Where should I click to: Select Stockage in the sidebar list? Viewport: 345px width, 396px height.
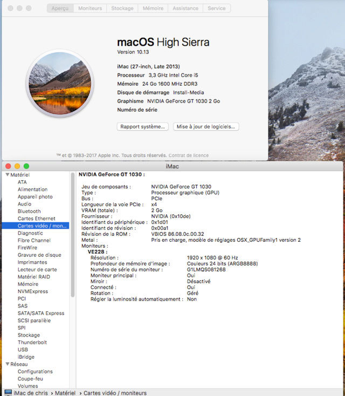pyautogui.click(x=29, y=335)
